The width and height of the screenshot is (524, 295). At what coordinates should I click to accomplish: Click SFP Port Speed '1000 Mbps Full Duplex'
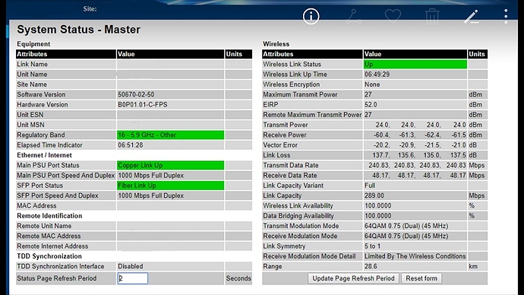150,195
